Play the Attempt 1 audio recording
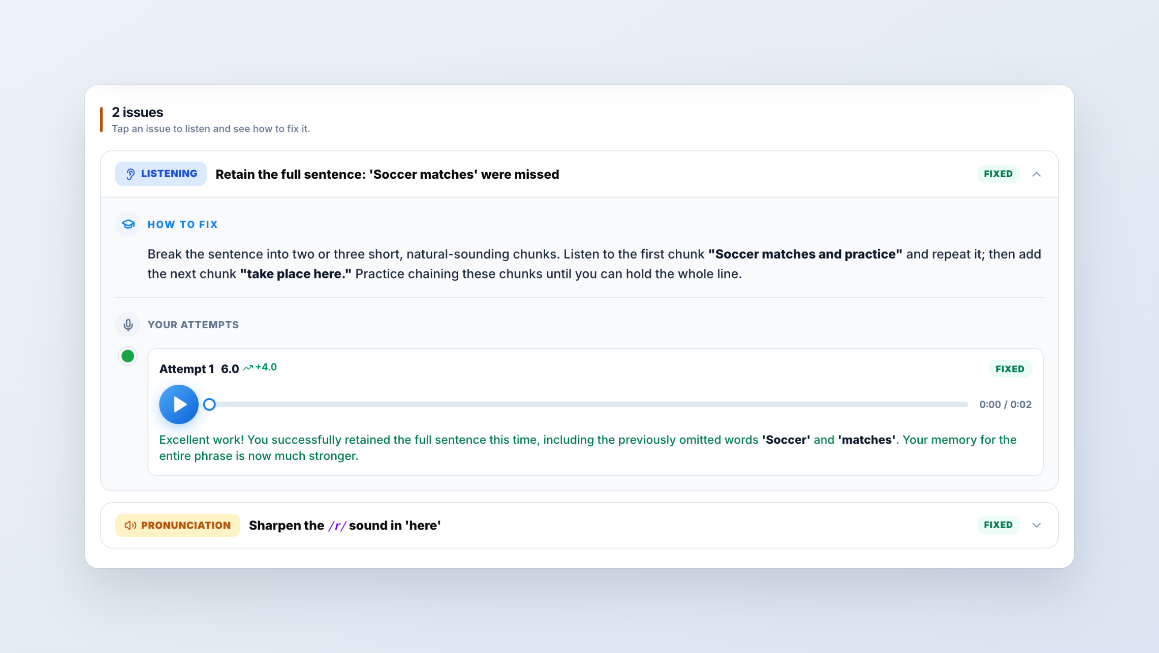Screen dimensions: 1159x653 pos(179,404)
